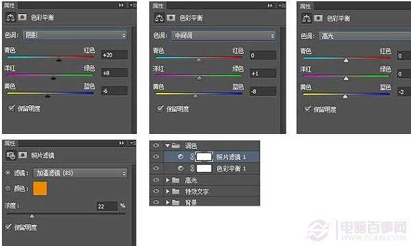This screenshot has width=411, height=246.
Task: Click the 浓度 density slider
Action: coord(66,215)
